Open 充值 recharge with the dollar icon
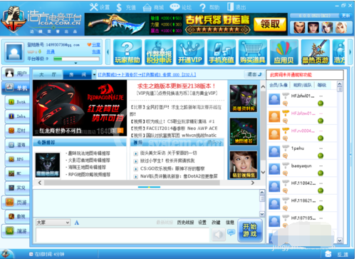364x259 pixels. coord(126,7)
